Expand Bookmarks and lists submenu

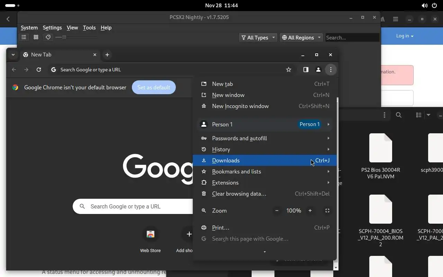265,171
